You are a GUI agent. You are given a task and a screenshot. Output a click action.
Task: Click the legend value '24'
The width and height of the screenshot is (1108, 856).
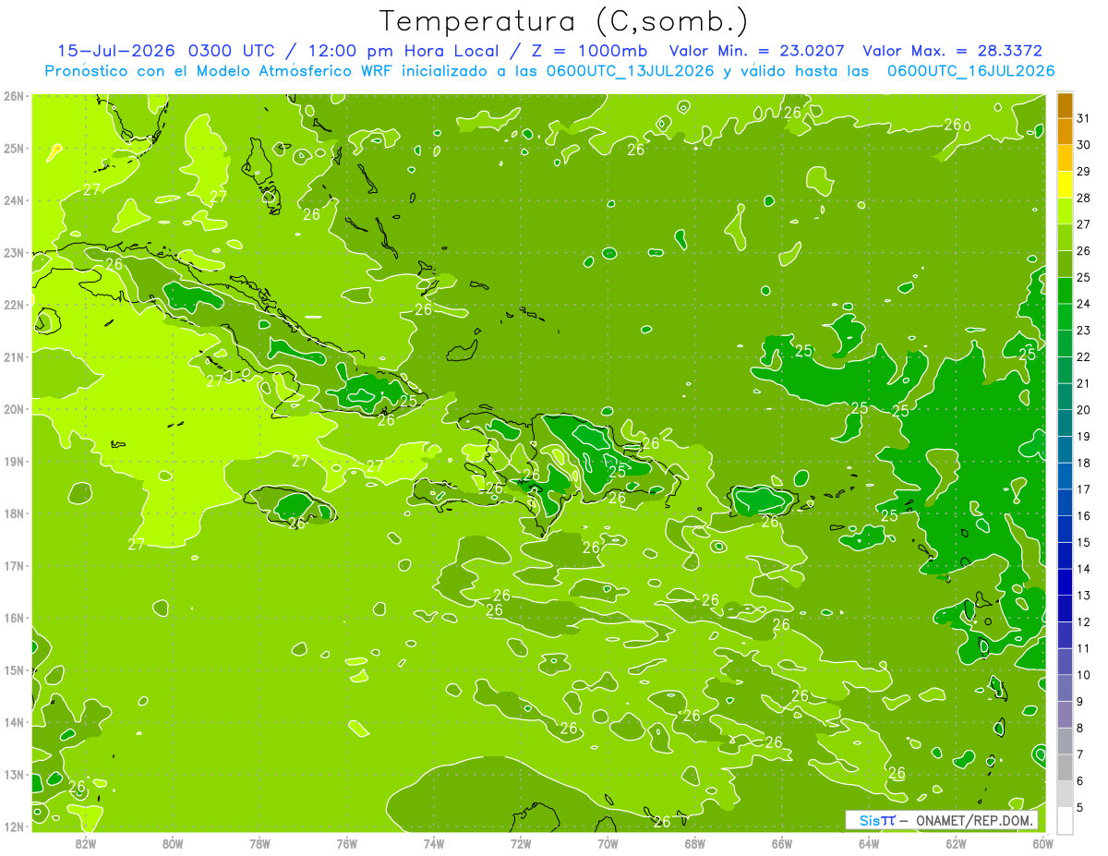(1083, 304)
